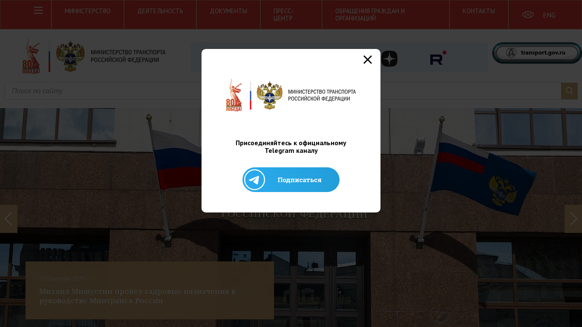The height and width of the screenshot is (327, 582).
Task: Advance slider with right arrow
Action: coord(573,219)
